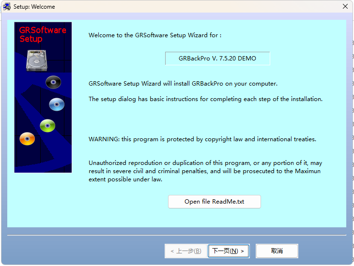This screenshot has width=354, height=266.
Task: Click the orange disc icon
Action: coord(27,139)
